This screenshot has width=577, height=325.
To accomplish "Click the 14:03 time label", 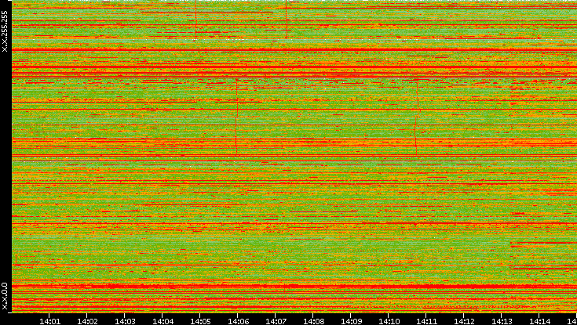I will (x=125, y=321).
